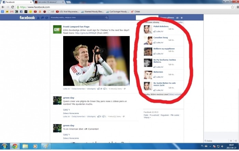The image size is (239, 151).
Task: Open the Schürrle photo in the post
Action: point(96,61)
